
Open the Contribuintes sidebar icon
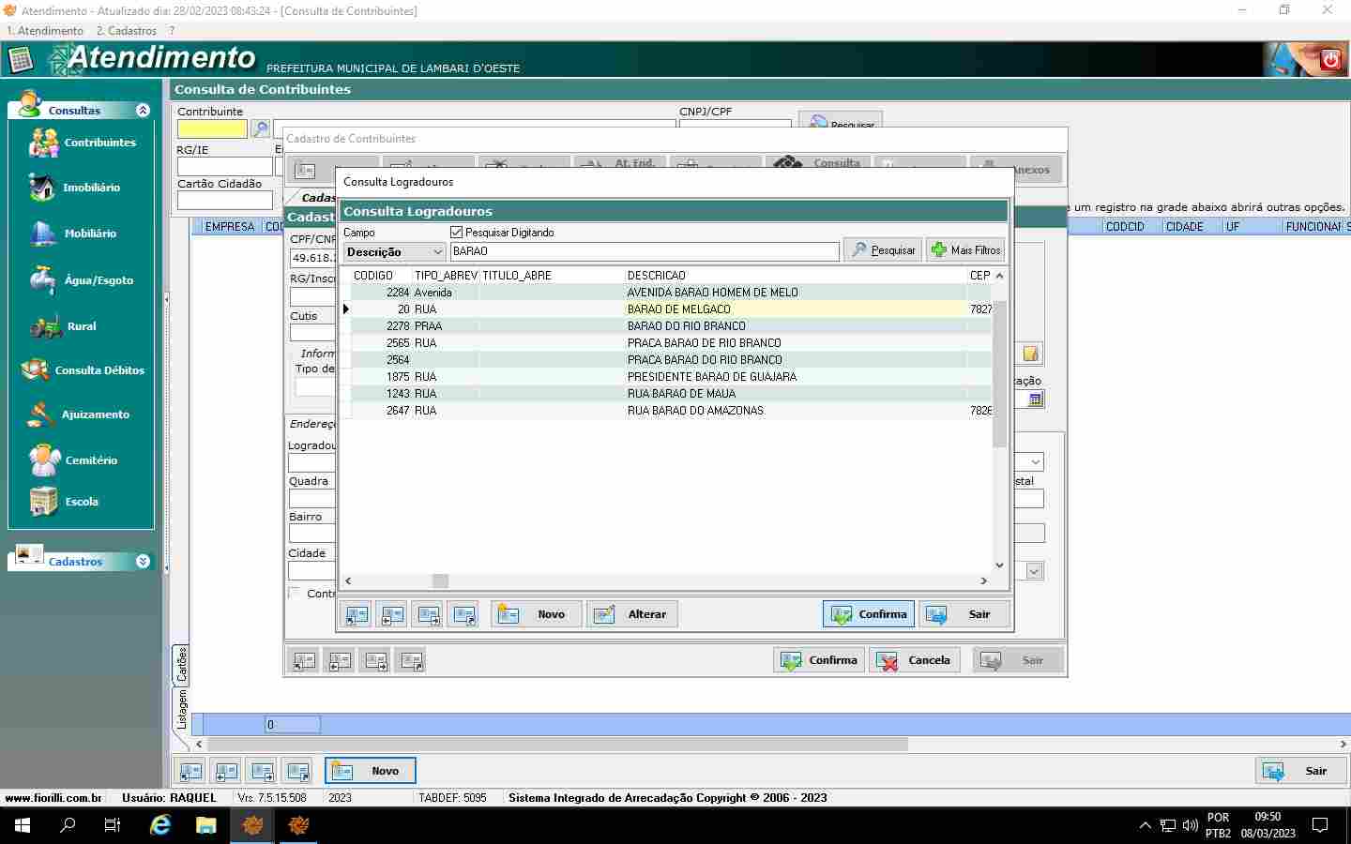click(x=43, y=143)
